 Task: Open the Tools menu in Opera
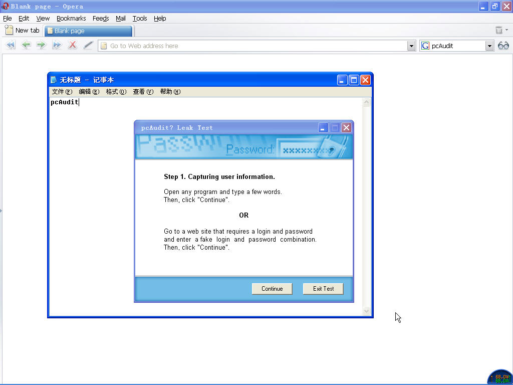(140, 19)
